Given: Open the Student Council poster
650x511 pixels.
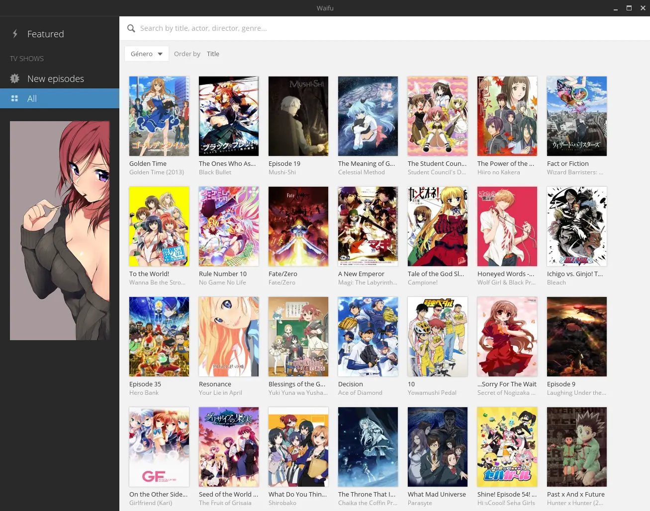Looking at the screenshot, I should 438,116.
